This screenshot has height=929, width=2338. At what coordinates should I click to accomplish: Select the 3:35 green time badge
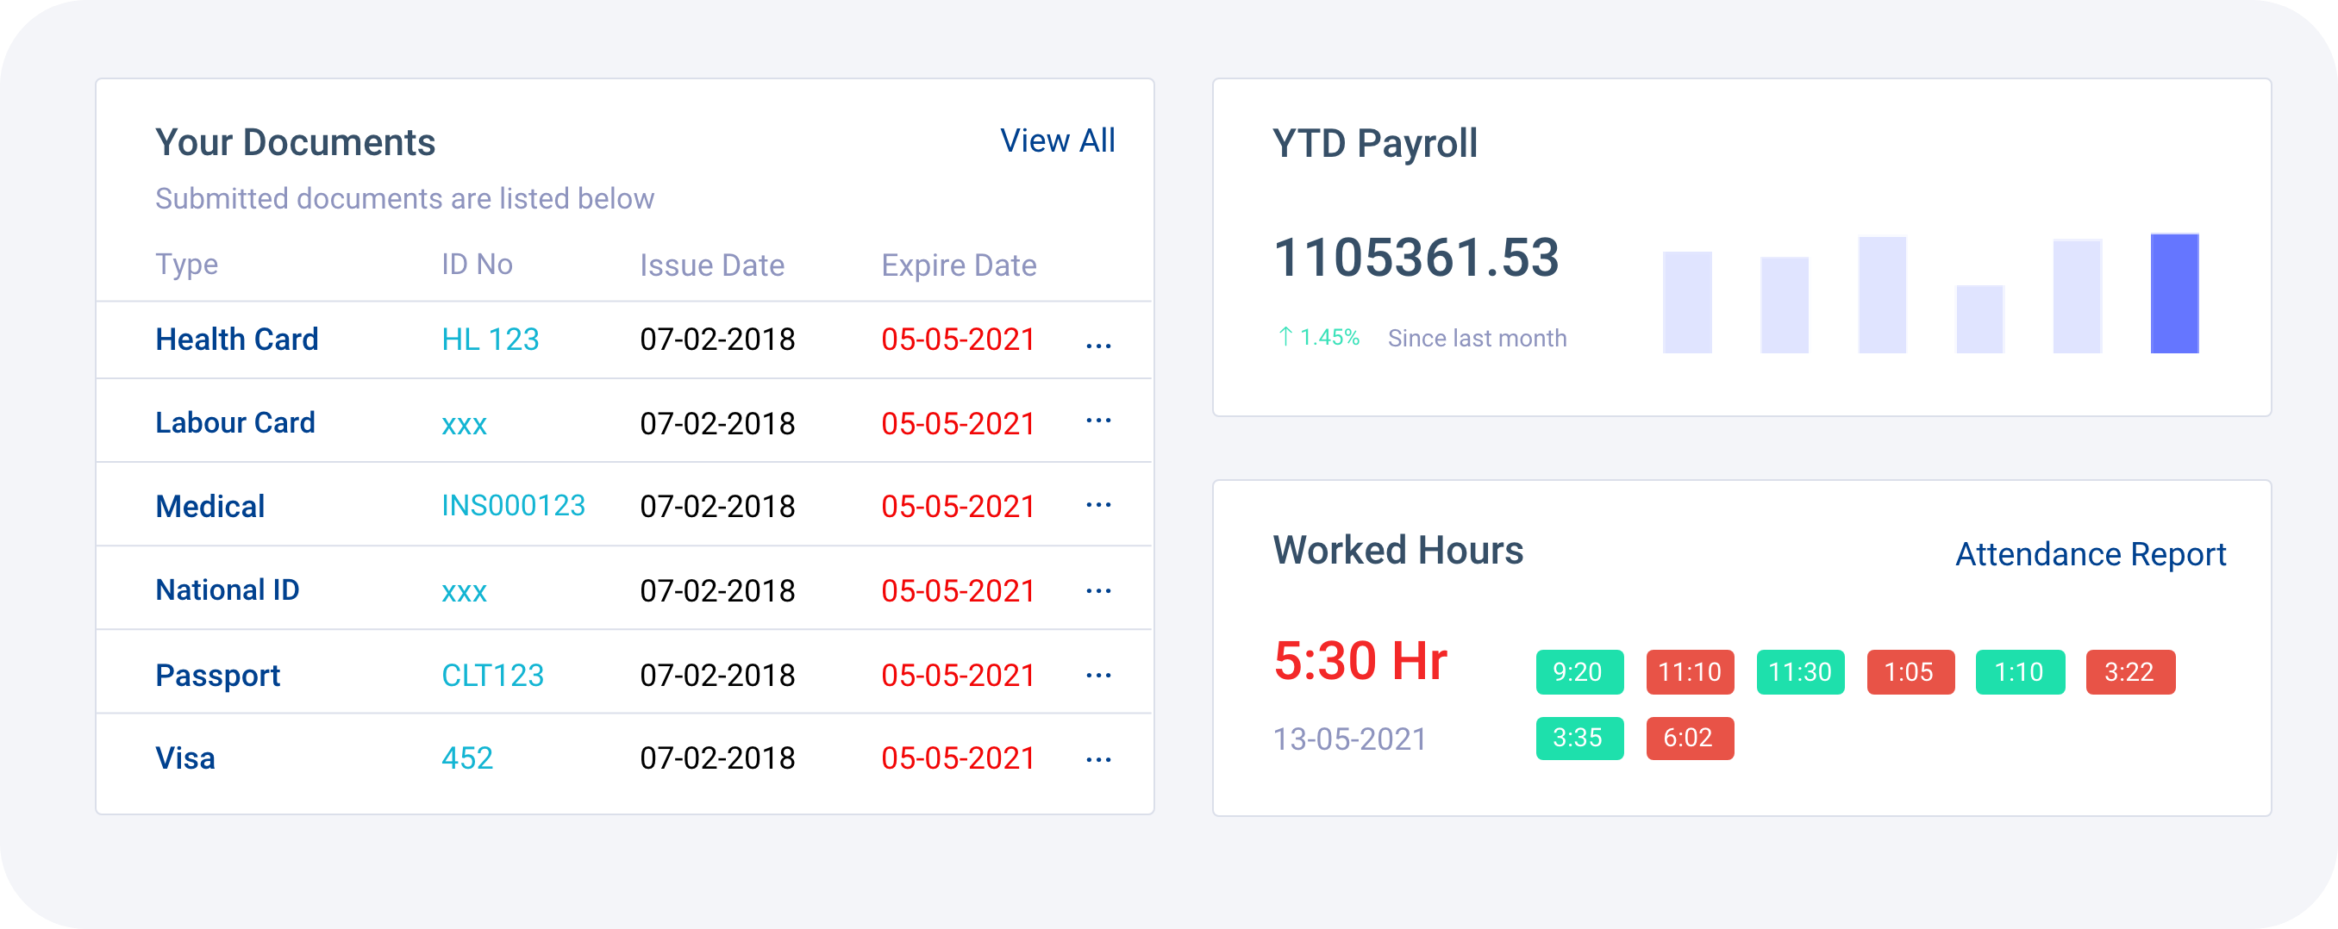1579,739
